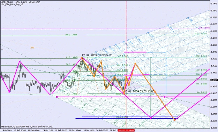Viewport: 218px width, 132px height.
Task: Click the '20 Feb 05:00' time axis label
Action: (x=75, y=131)
